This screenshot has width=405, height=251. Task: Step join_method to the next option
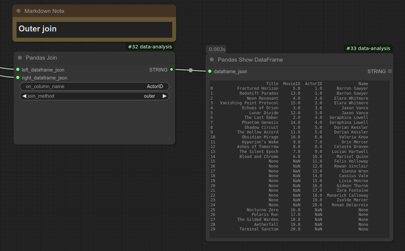[x=164, y=96]
